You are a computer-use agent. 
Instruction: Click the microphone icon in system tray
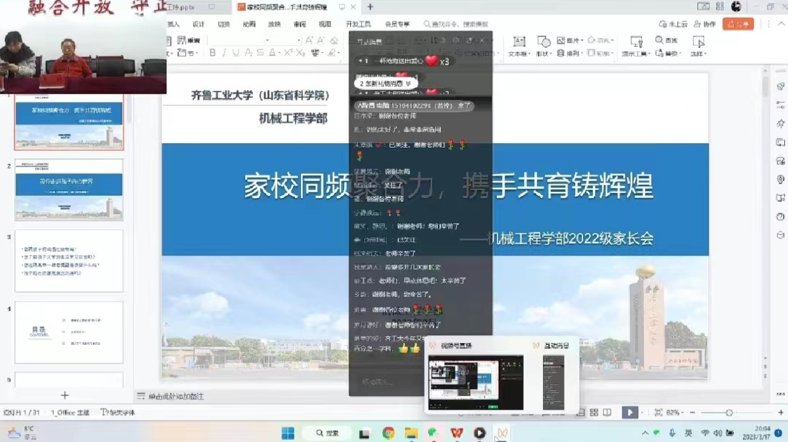[672, 433]
